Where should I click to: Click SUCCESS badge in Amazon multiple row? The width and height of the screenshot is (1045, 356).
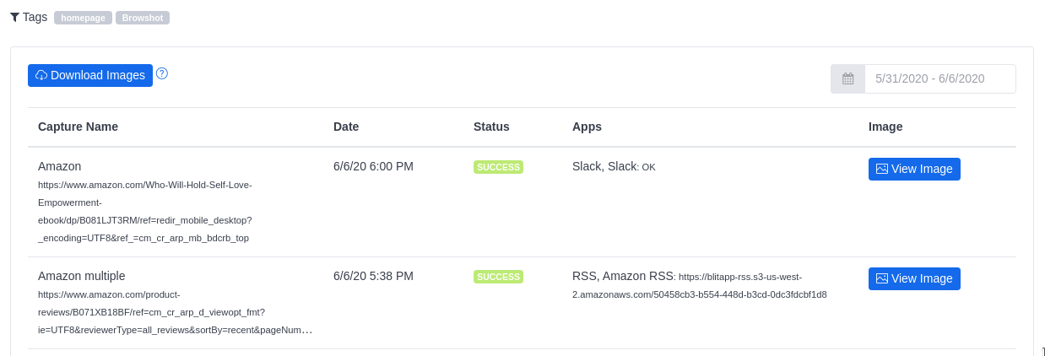coord(498,277)
